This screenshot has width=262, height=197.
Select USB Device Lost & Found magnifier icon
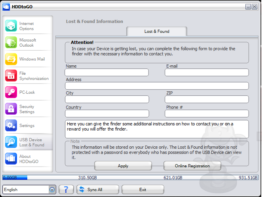(11, 142)
